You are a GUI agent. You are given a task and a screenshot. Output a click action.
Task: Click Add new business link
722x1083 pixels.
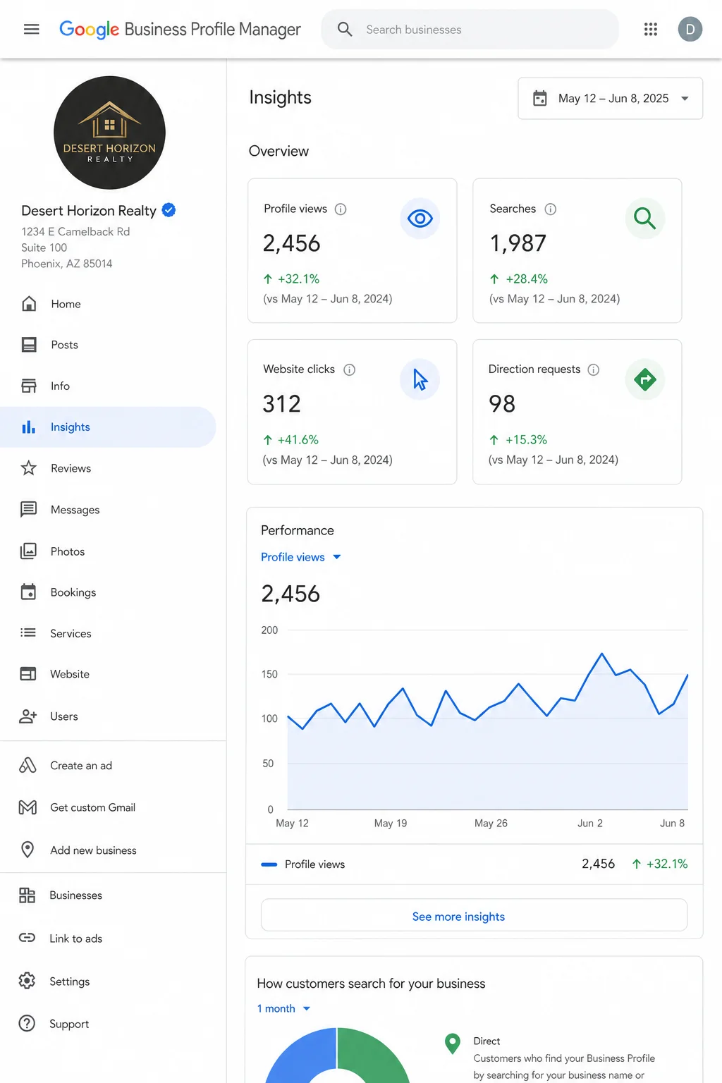pyautogui.click(x=93, y=850)
